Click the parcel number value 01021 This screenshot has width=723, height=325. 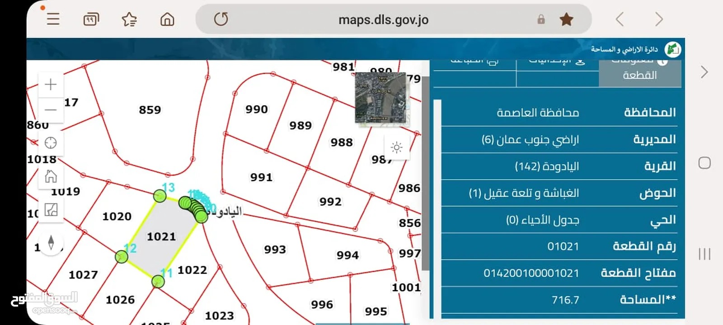coord(563,246)
